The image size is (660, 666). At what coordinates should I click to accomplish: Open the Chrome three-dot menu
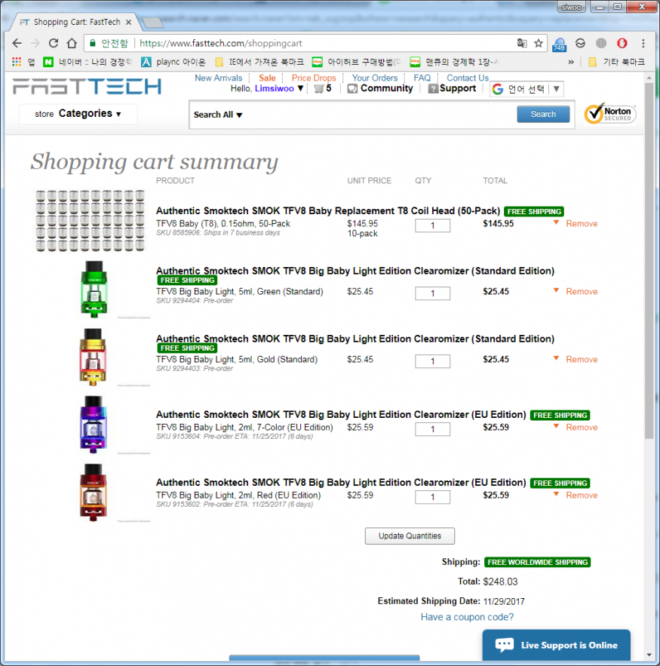pyautogui.click(x=643, y=44)
